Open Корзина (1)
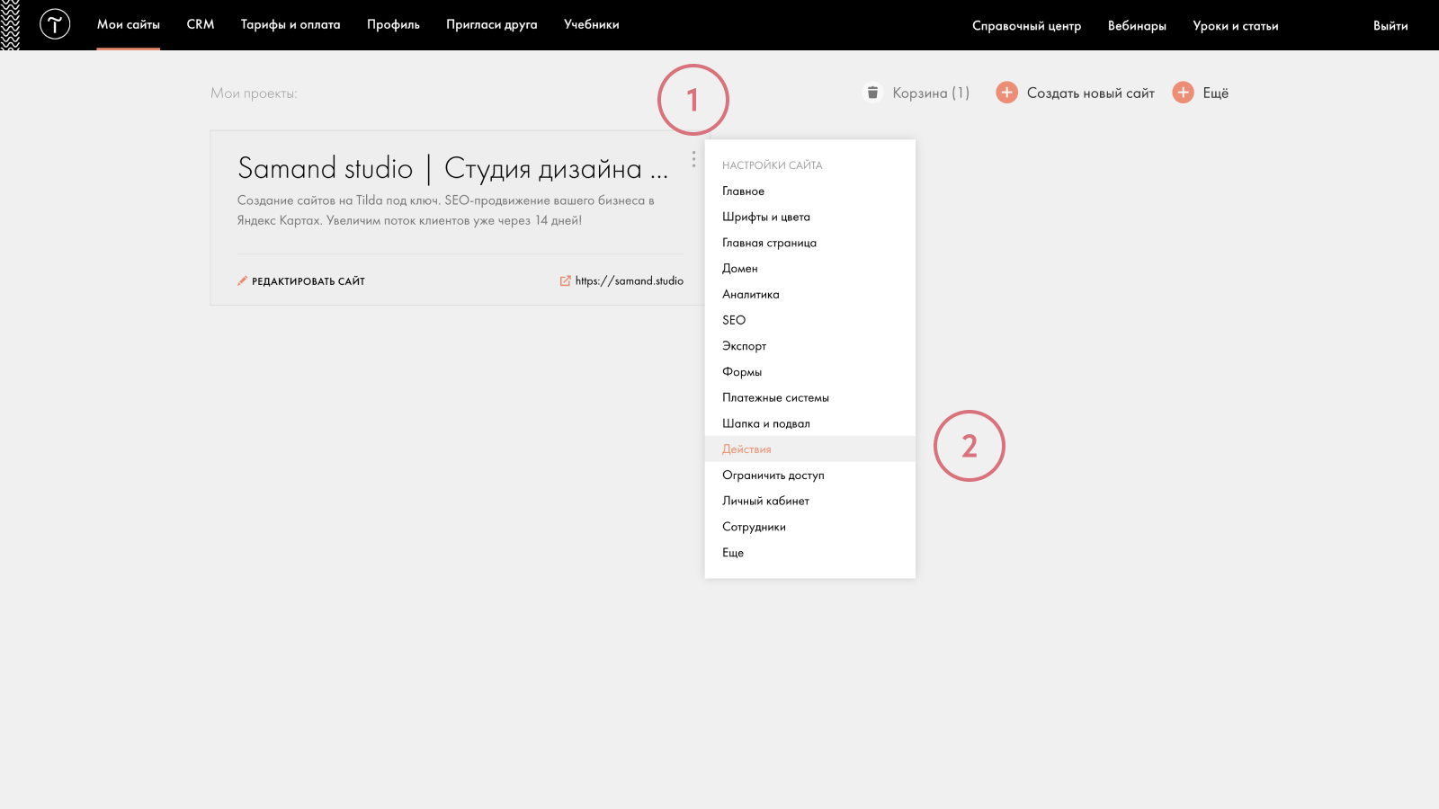 931,93
